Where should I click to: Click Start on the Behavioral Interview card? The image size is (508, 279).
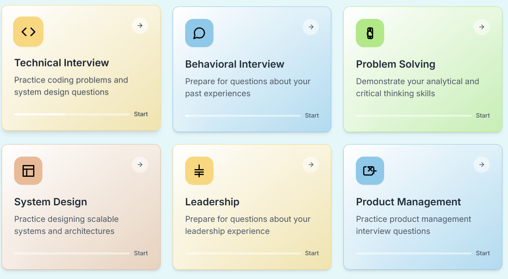tap(311, 115)
